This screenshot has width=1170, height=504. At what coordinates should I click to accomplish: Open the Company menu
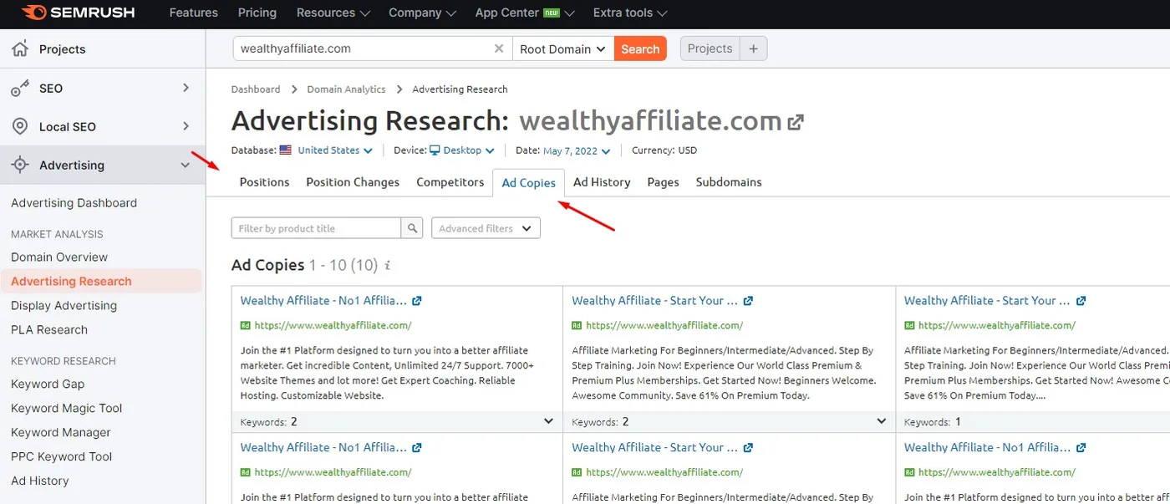pyautogui.click(x=422, y=13)
